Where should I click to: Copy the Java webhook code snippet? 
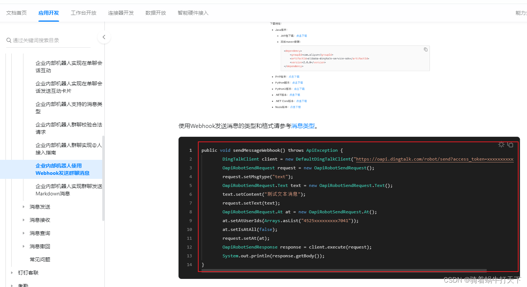click(x=510, y=144)
